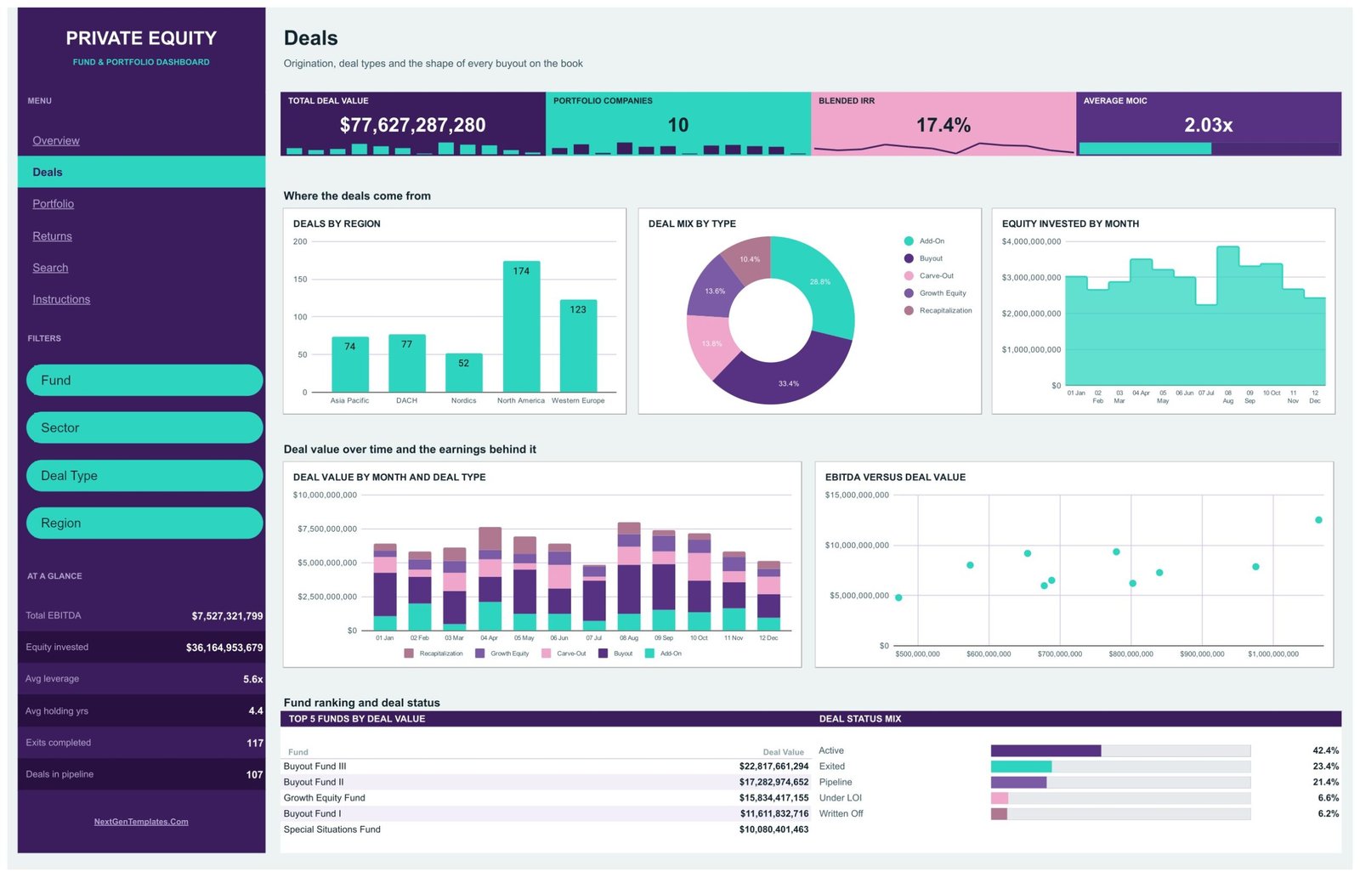Open the Deal Type filter
Viewport: 1360px width, 877px height.
point(144,475)
